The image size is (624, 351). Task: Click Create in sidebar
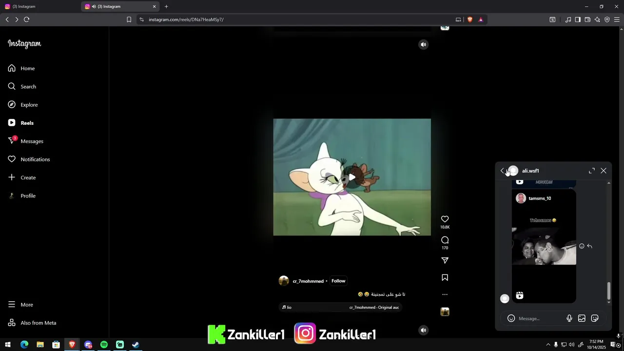tap(28, 177)
